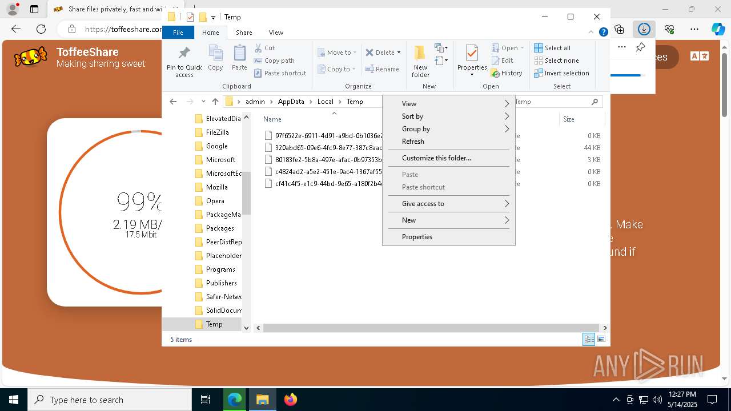Expand the Delete dropdown arrow
Image resolution: width=731 pixels, height=411 pixels.
[399, 53]
